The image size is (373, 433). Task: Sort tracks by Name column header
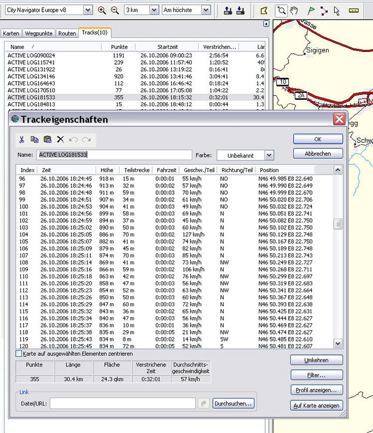(x=54, y=47)
